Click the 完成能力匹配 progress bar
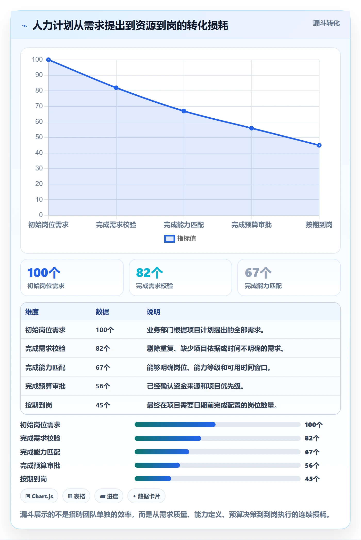 click(x=217, y=452)
